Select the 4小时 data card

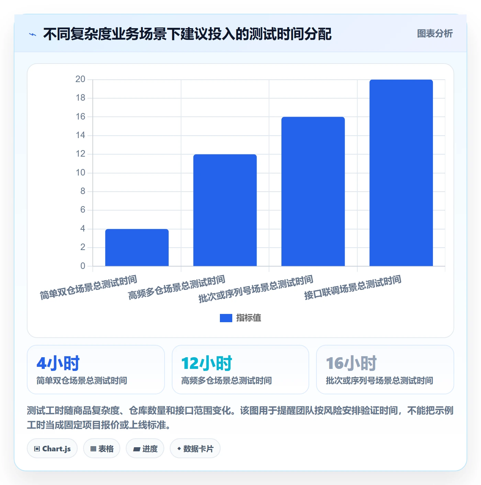(x=96, y=370)
